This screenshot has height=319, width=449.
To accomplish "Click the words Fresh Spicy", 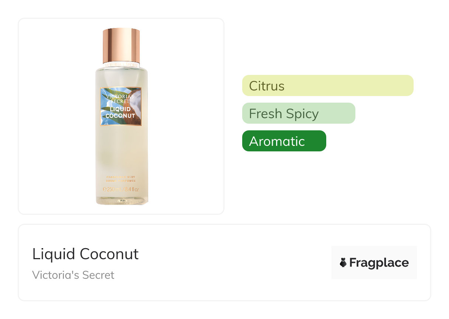I will pos(283,113).
